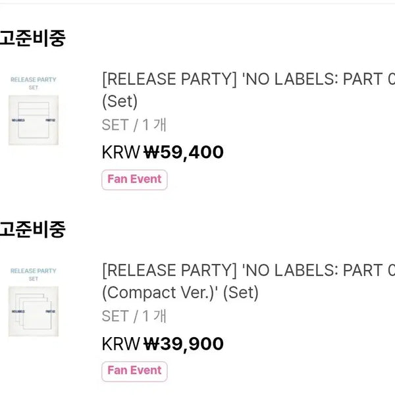The image size is (395, 395).
Task: Click the ₩59,400 price
Action: [x=184, y=152]
